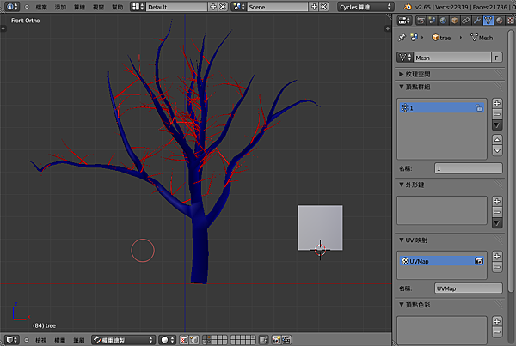This screenshot has height=346, width=516.
Task: Toggle UVMap active render camera icon
Action: pyautogui.click(x=479, y=260)
